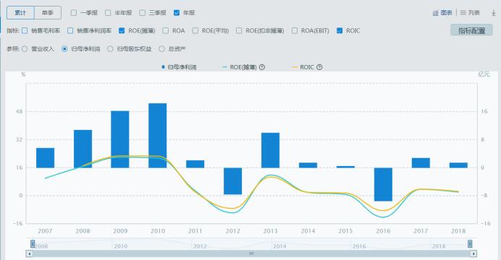Screen dimensions: 501x260
Task: Switch to 单季 single-quarter view
Action: (x=48, y=13)
